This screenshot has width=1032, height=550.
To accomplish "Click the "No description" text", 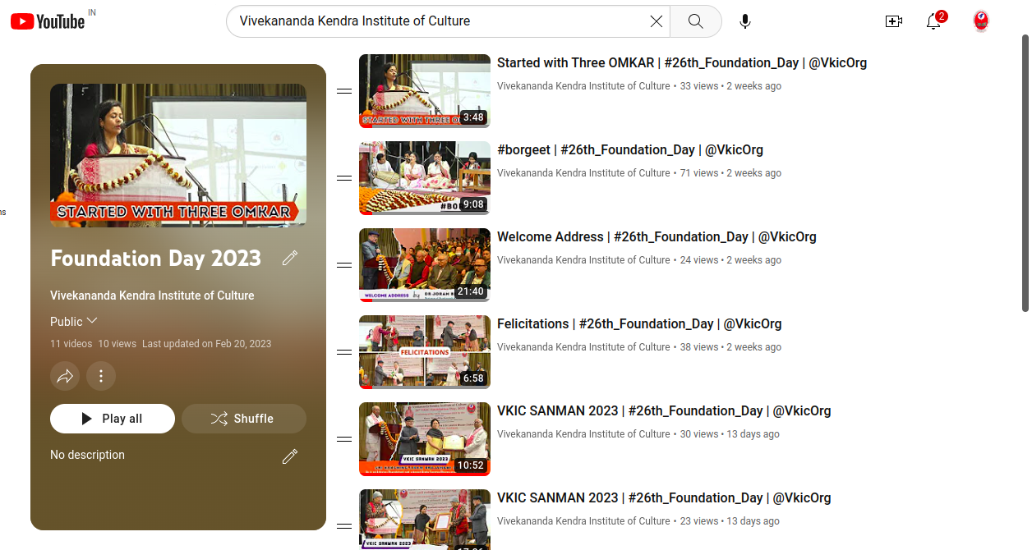I will (x=87, y=455).
